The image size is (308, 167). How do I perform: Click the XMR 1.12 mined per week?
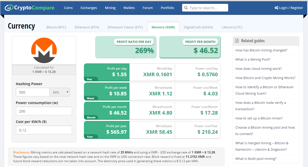(x=161, y=94)
